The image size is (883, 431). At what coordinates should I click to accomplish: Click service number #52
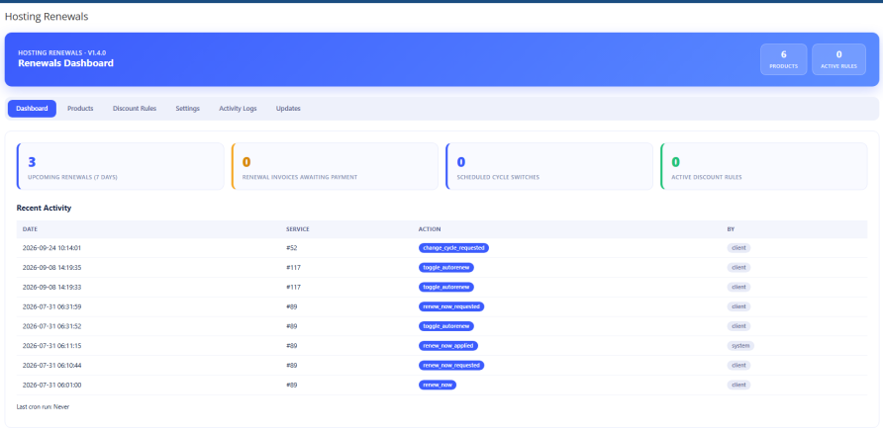click(x=292, y=247)
